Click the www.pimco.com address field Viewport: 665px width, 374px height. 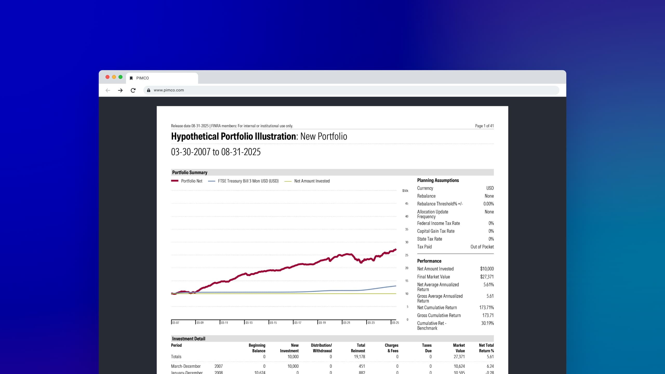tap(169, 90)
